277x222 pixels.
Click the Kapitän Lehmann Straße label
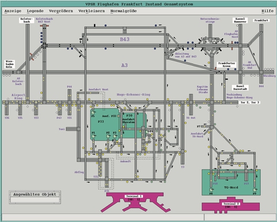(x=203, y=89)
